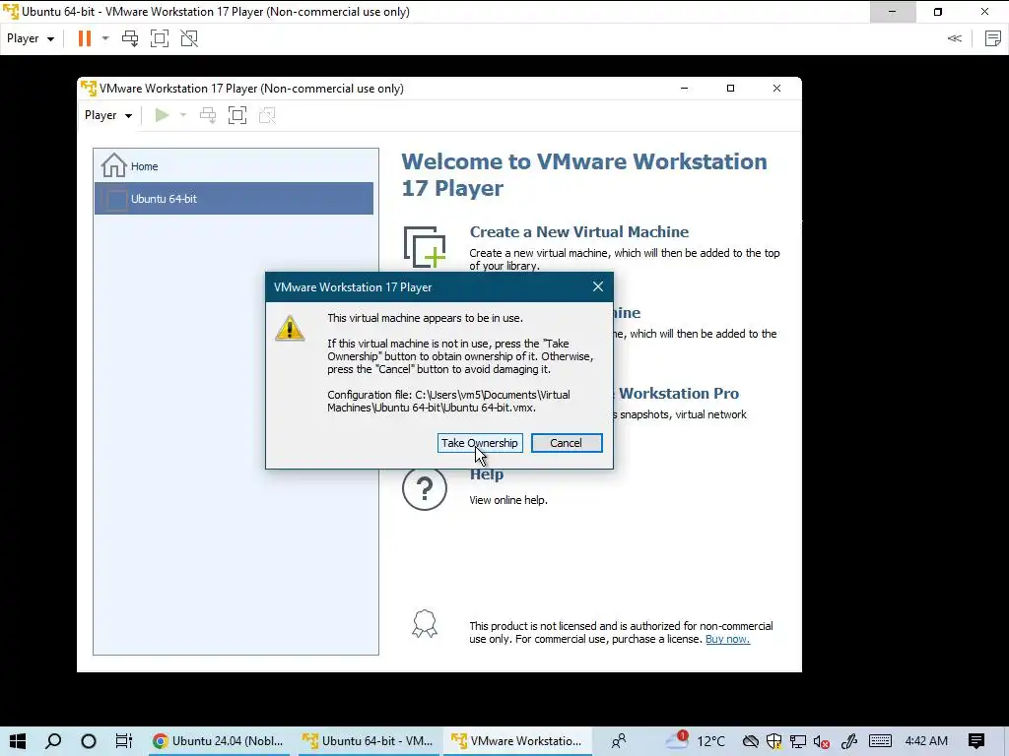Click inner window Ctrl+Alt+Del icon

coord(208,116)
